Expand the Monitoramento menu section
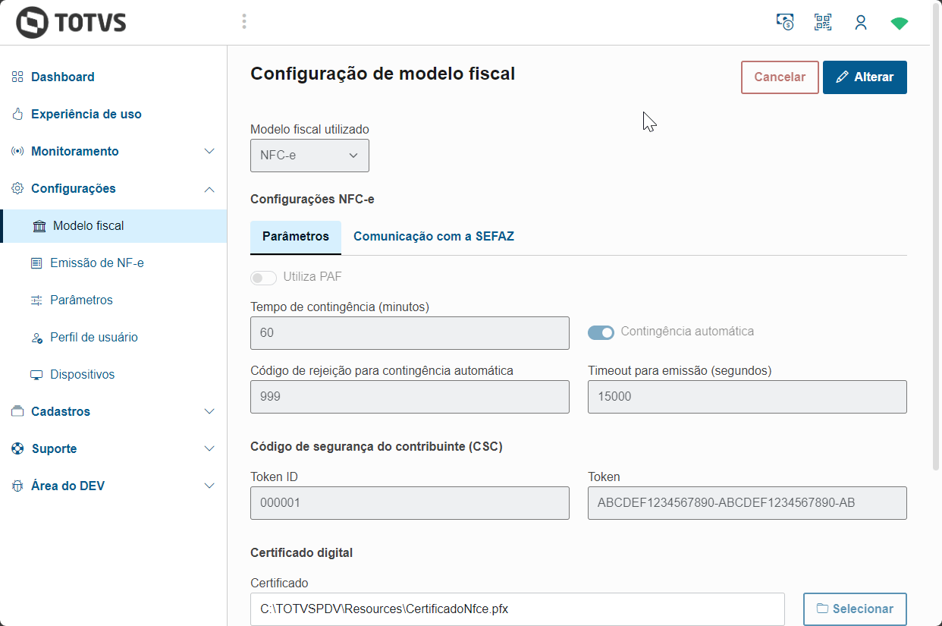 point(209,151)
